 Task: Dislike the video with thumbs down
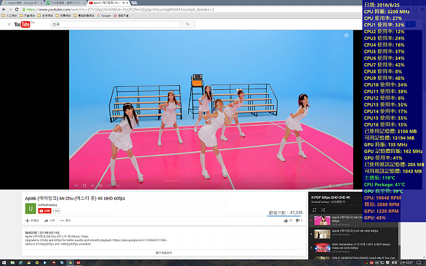click(299, 220)
